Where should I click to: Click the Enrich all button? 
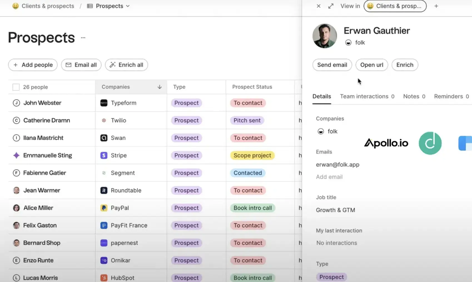[126, 65]
